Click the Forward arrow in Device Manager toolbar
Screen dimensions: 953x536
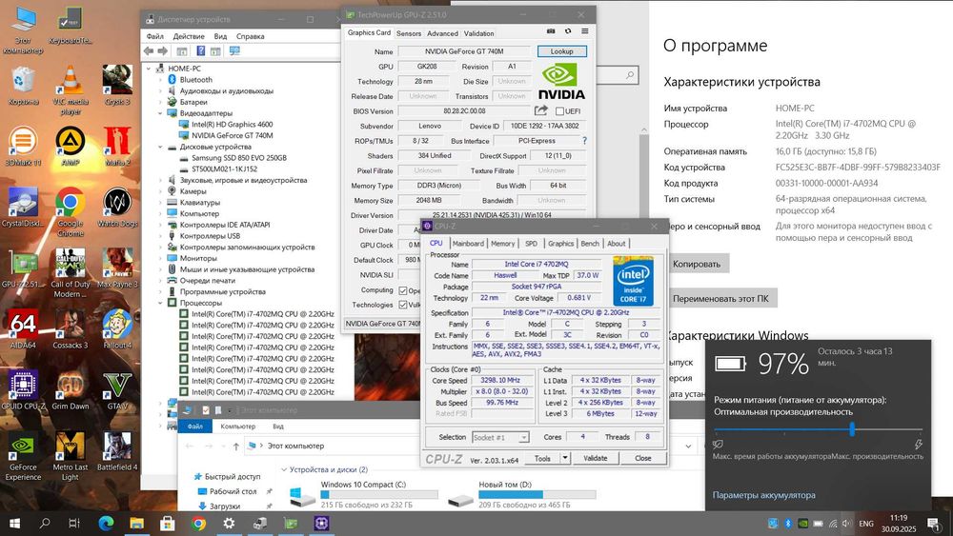pos(162,51)
